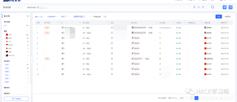Open domain link icon in row 6

(x=112, y=54)
